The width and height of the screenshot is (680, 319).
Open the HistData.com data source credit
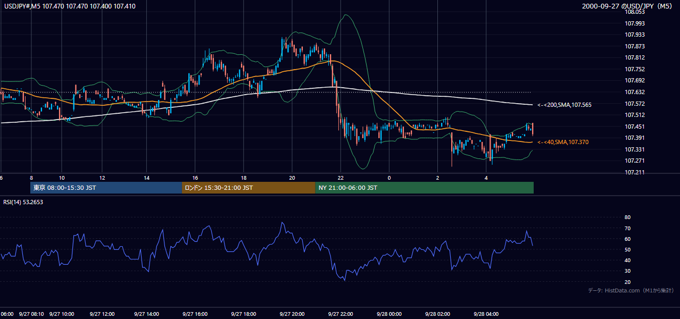[x=631, y=290]
